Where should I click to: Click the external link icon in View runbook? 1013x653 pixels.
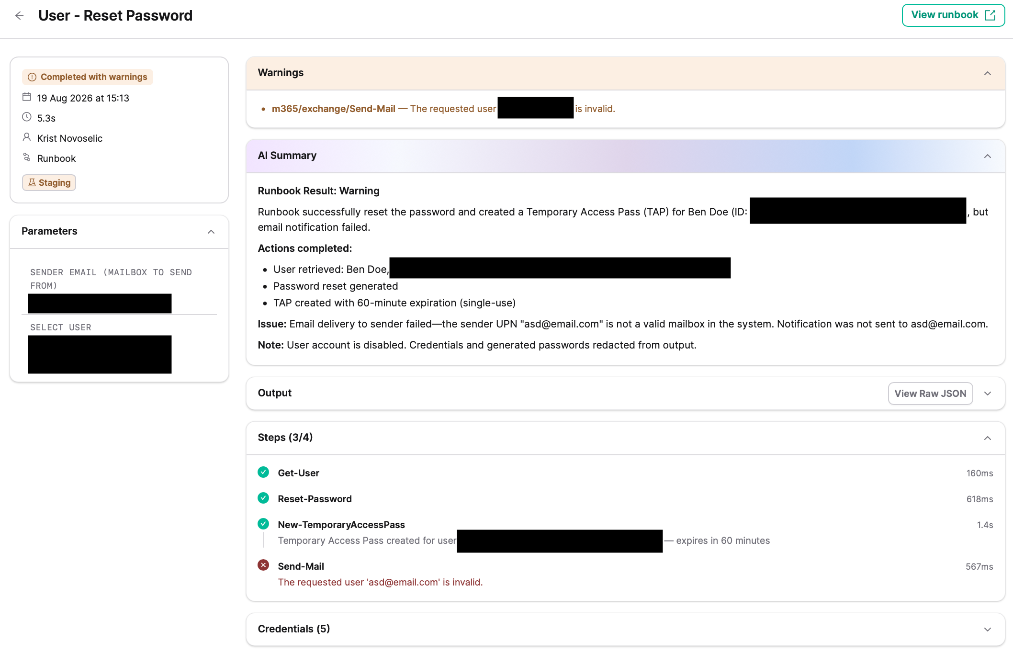990,15
